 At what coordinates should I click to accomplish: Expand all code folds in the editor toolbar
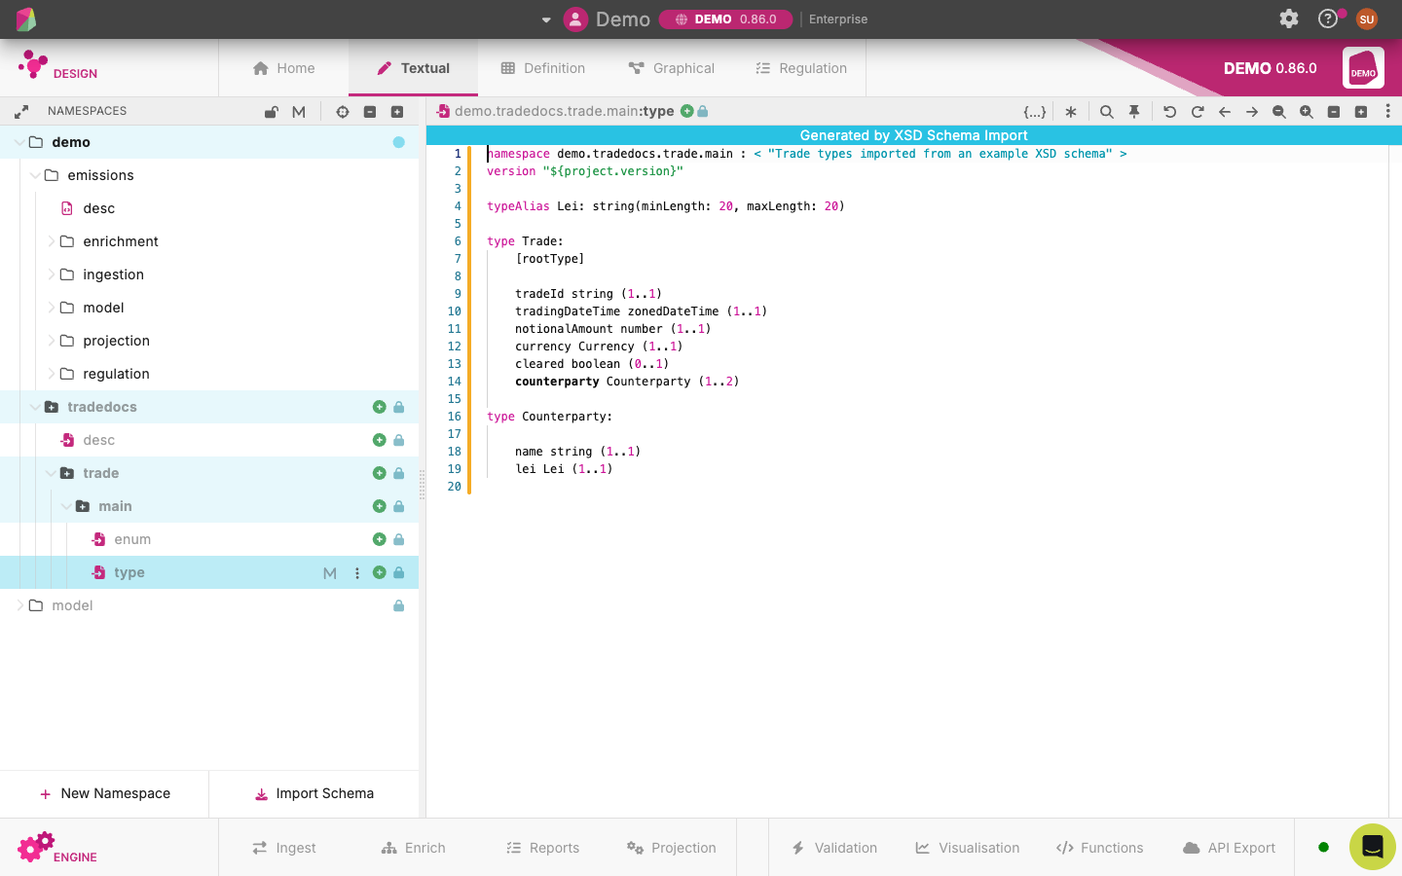pyautogui.click(x=1361, y=112)
